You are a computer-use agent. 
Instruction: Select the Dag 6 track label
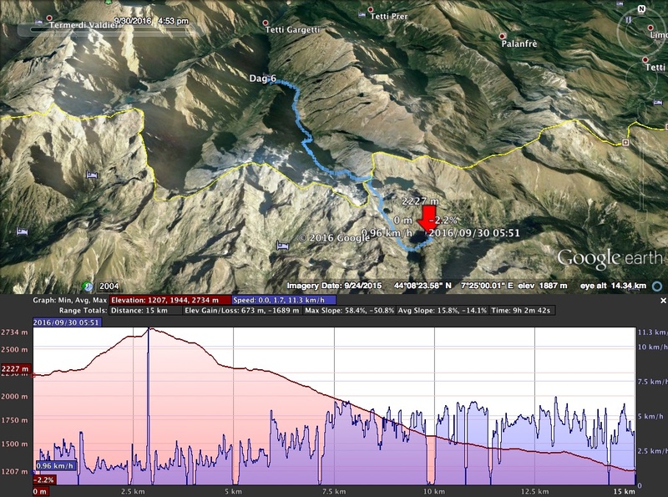(262, 79)
